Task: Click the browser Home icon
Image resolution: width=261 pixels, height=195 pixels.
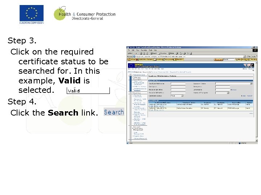Action: (x=147, y=53)
